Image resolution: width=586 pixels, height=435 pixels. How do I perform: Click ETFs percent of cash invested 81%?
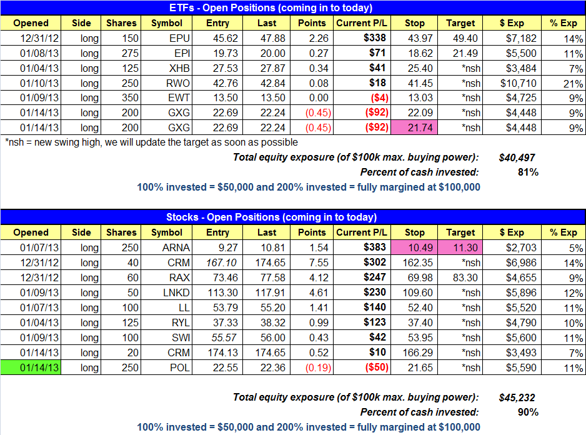point(528,172)
